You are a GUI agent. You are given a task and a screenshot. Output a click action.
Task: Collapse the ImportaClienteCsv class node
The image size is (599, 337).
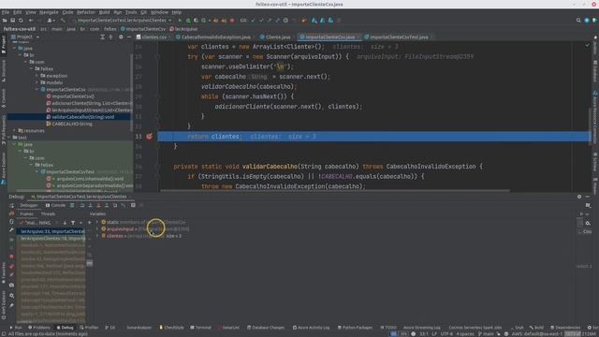37,90
